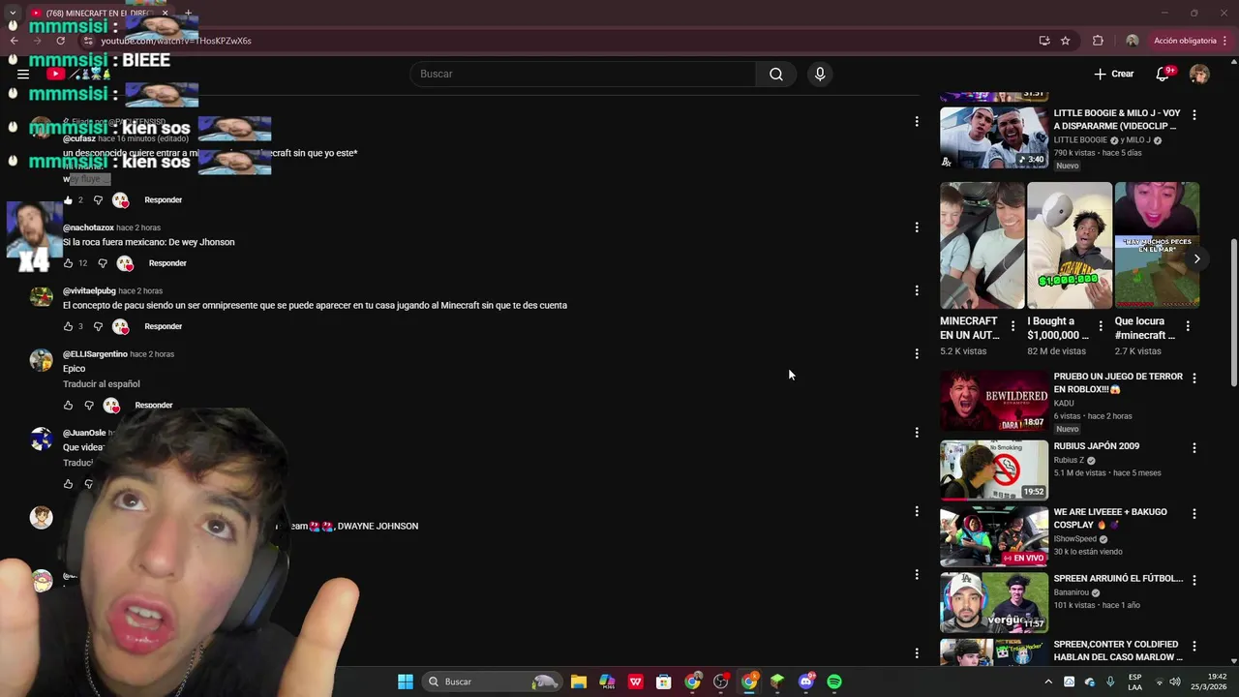The width and height of the screenshot is (1239, 697).
Task: Open options for WE ARE LIVEEEE Bakugo video
Action: click(x=1194, y=514)
